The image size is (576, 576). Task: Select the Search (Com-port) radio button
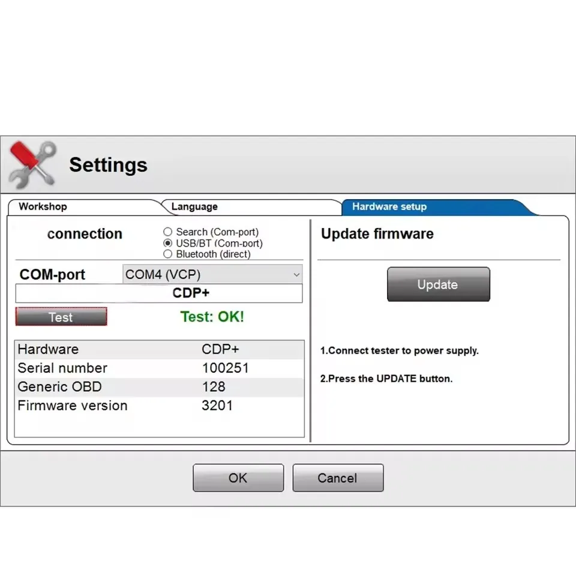coord(168,232)
